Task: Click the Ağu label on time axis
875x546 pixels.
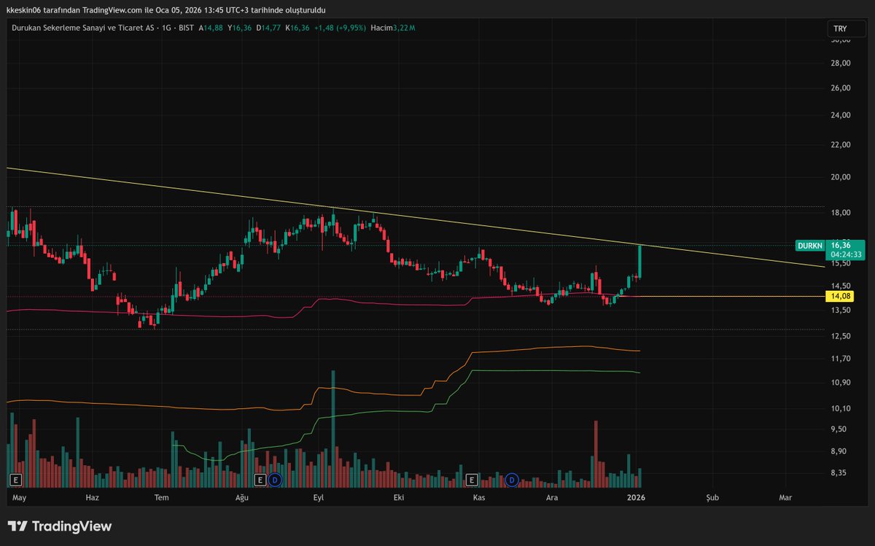Action: [x=242, y=498]
